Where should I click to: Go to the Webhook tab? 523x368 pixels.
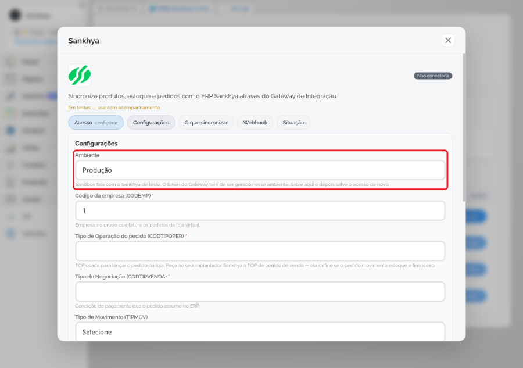(255, 123)
